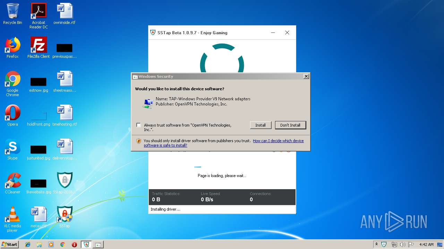Select timehosting.rtf document
The width and height of the screenshot is (444, 249).
tap(65, 116)
